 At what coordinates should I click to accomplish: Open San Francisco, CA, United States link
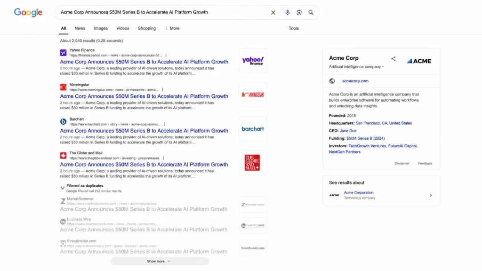[x=384, y=123]
